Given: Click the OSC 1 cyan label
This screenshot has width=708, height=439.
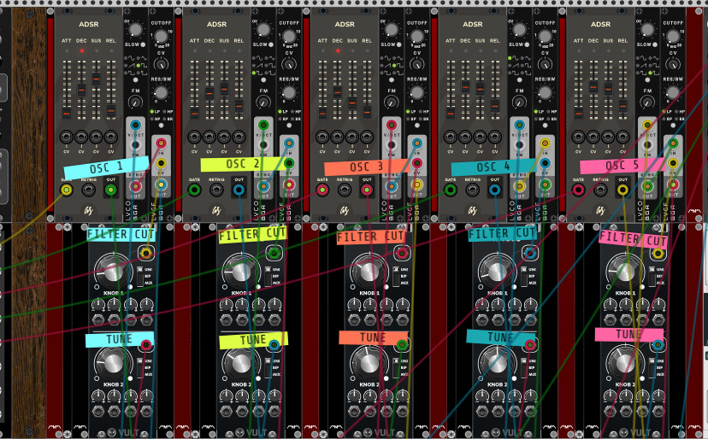Looking at the screenshot, I should [x=107, y=168].
